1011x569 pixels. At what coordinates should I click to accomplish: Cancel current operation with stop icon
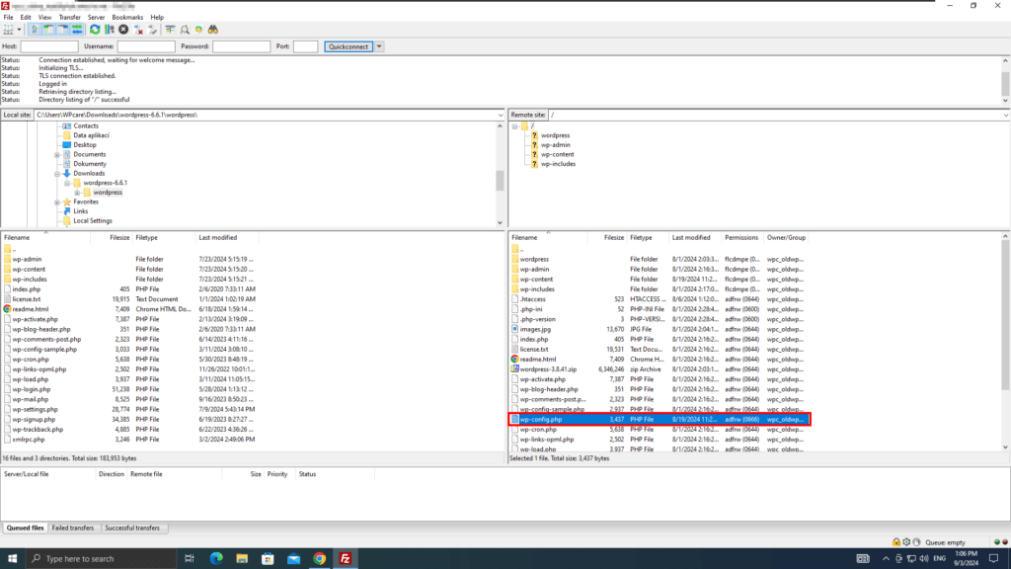coord(123,30)
